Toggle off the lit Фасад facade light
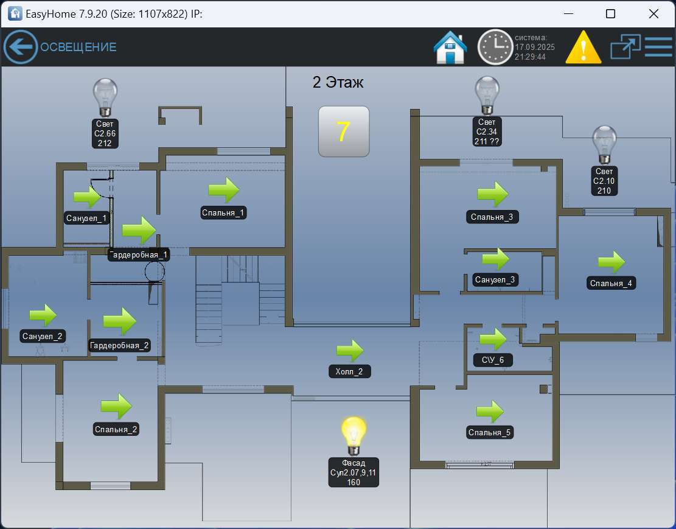 coord(354,433)
